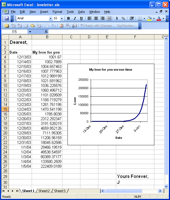
Task: Apply Currency Style with dollar icon
Action: (117, 18)
